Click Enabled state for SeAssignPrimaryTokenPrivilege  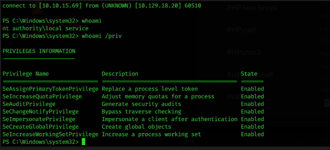[252, 89]
